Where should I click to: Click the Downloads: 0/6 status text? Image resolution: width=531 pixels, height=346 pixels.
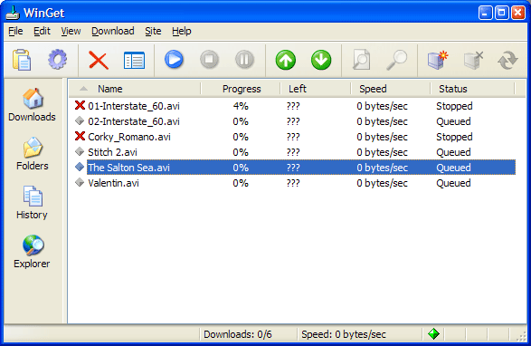coord(238,334)
